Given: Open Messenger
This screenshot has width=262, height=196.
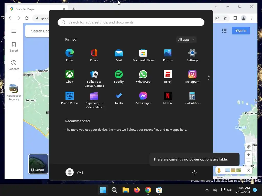Looking at the screenshot, I should 143,98.
